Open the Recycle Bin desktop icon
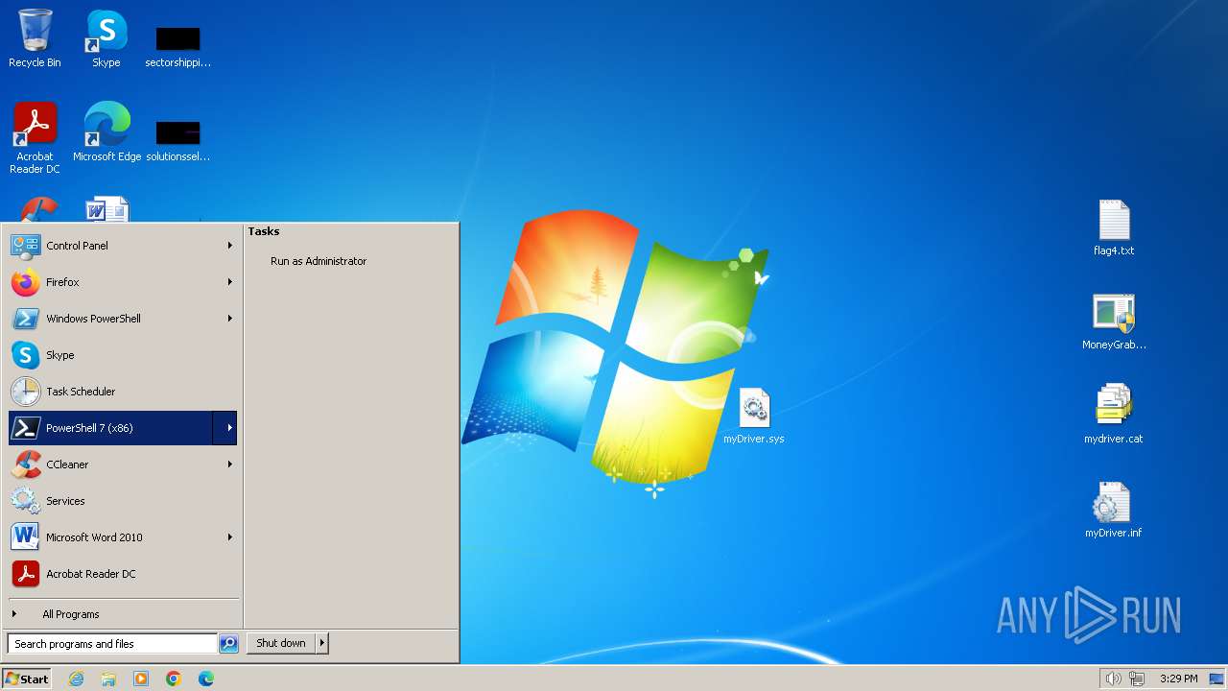Viewport: 1228px width, 691px height. pos(35,38)
